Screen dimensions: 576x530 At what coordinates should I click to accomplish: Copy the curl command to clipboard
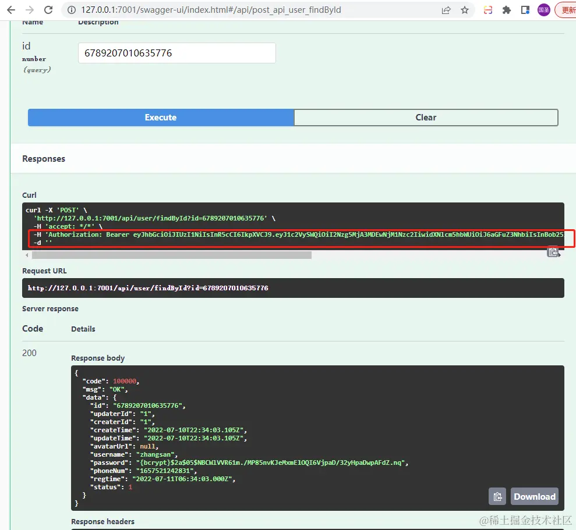[553, 252]
